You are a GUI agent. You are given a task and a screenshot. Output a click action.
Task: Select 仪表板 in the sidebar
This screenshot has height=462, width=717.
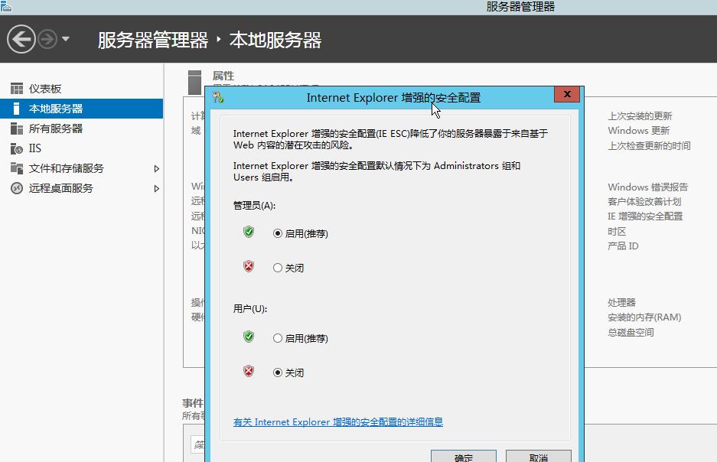(x=45, y=89)
